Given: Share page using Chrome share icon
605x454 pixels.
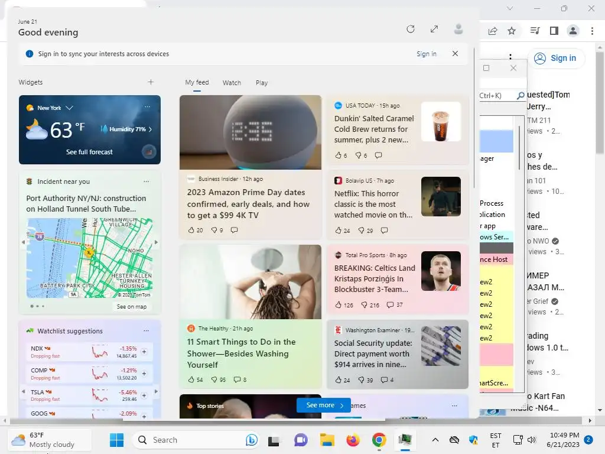Looking at the screenshot, I should pos(493,31).
